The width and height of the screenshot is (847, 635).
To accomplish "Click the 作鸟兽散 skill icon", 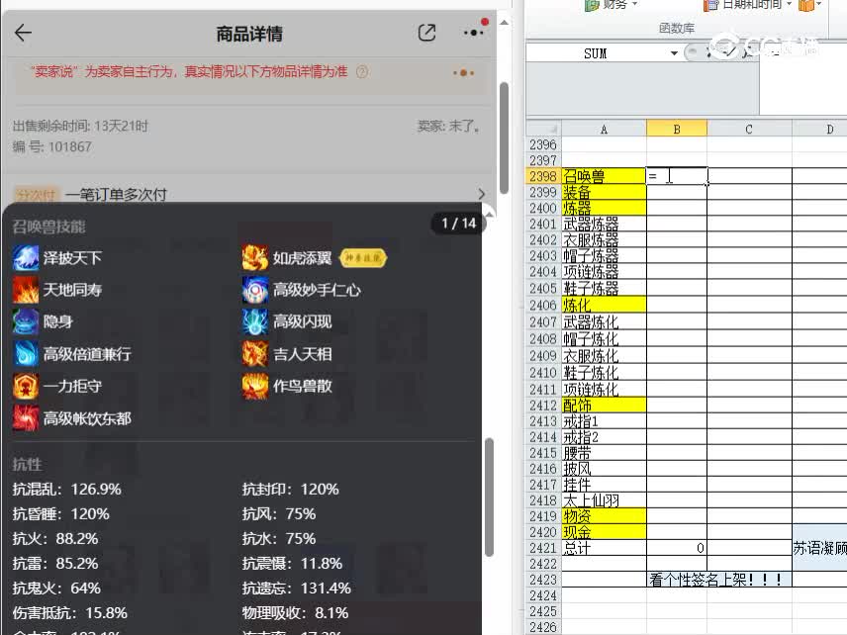I will [255, 386].
